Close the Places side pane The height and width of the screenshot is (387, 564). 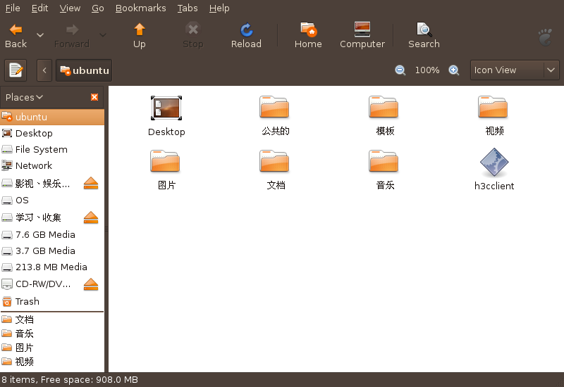coord(94,97)
